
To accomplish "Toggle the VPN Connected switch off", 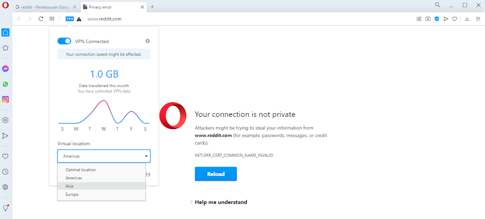I will point(64,41).
